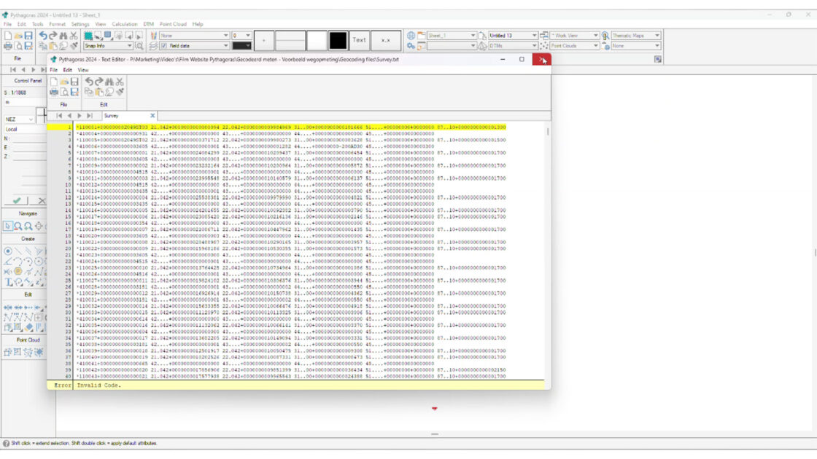Open the Edit menu in the Text Editor window
The width and height of the screenshot is (817, 459).
click(68, 70)
